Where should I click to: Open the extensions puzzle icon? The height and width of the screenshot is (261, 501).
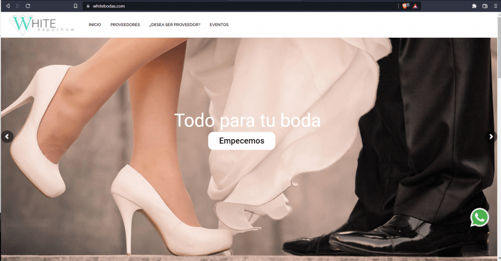point(474,6)
